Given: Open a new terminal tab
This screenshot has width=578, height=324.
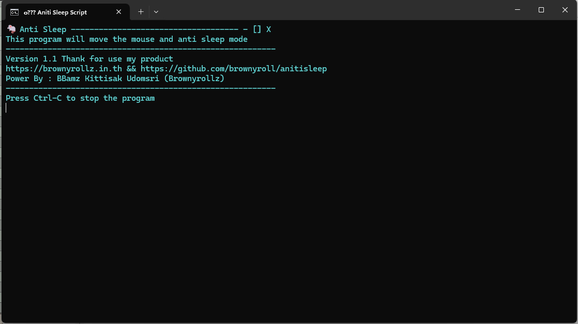Looking at the screenshot, I should [141, 11].
